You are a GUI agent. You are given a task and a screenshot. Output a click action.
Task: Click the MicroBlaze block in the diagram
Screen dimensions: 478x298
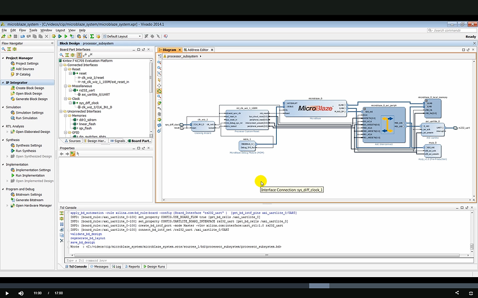[315, 108]
